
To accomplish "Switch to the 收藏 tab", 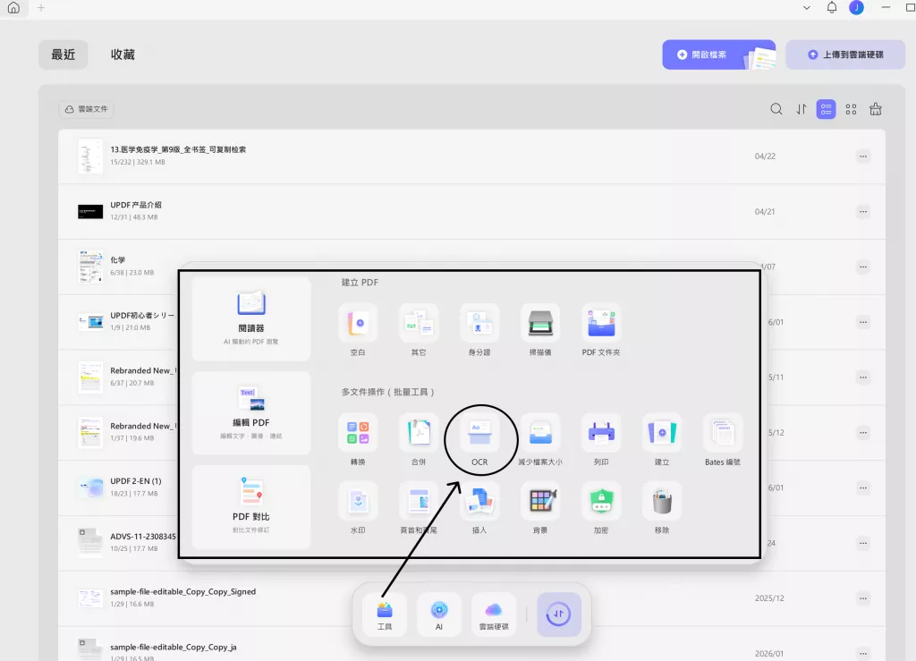I will (x=123, y=55).
